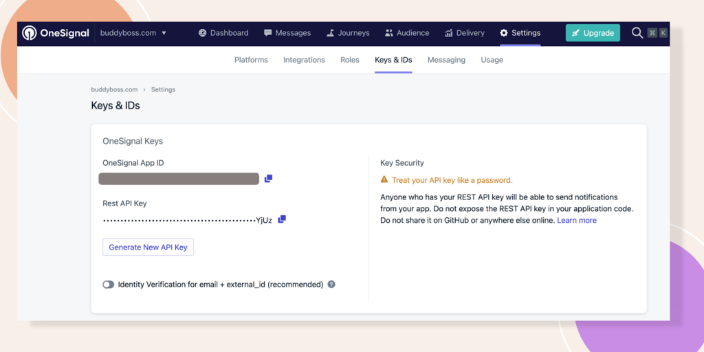Image resolution: width=704 pixels, height=352 pixels.
Task: Click the Audience people icon
Action: point(389,33)
